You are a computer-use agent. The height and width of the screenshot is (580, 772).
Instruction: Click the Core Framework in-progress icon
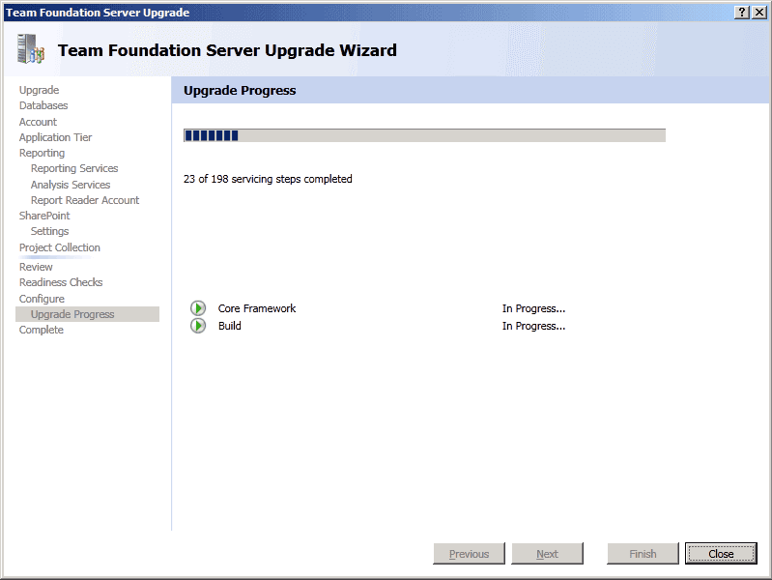[198, 308]
